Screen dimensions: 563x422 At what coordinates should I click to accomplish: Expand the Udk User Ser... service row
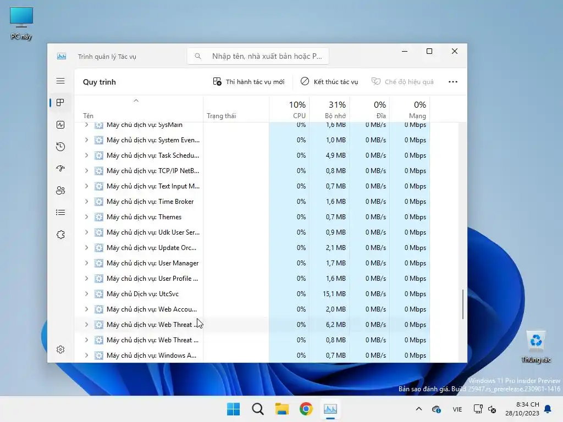point(86,232)
